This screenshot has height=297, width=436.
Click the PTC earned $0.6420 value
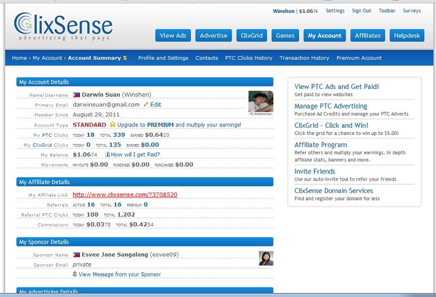(x=157, y=134)
